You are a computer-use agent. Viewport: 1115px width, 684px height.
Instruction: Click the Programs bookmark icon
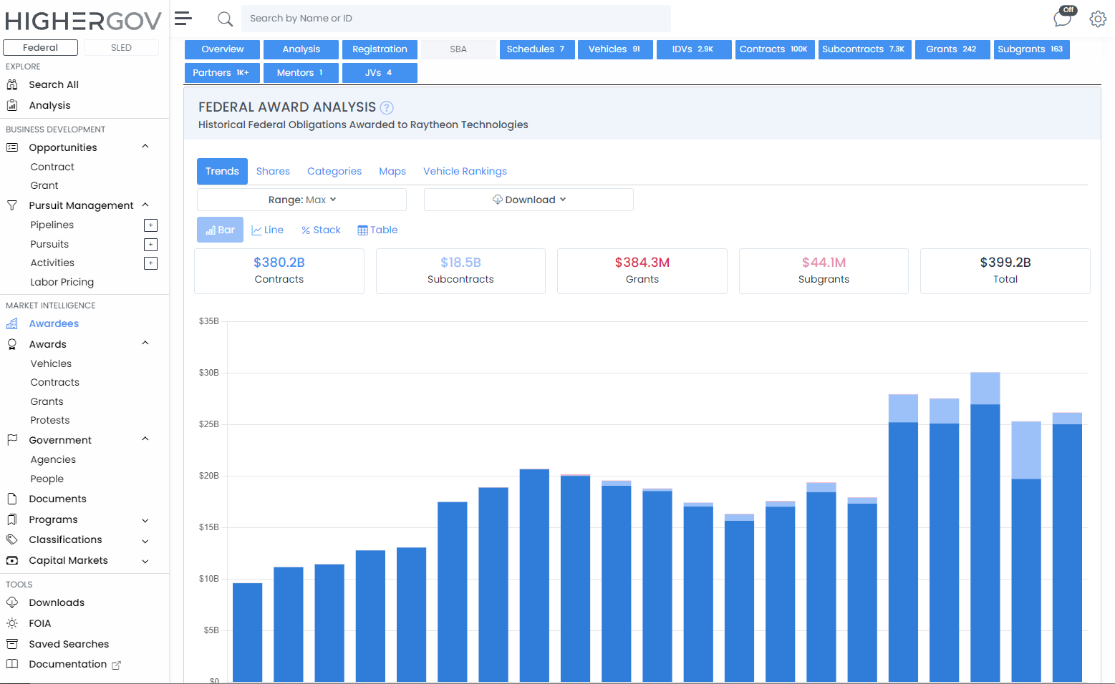(12, 519)
